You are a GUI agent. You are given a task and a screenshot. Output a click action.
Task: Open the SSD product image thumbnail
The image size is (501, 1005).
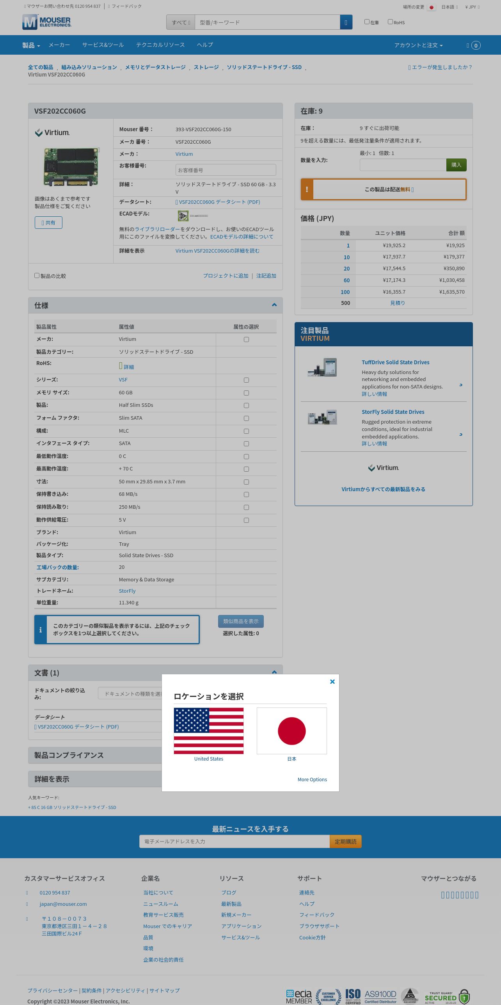click(x=71, y=167)
